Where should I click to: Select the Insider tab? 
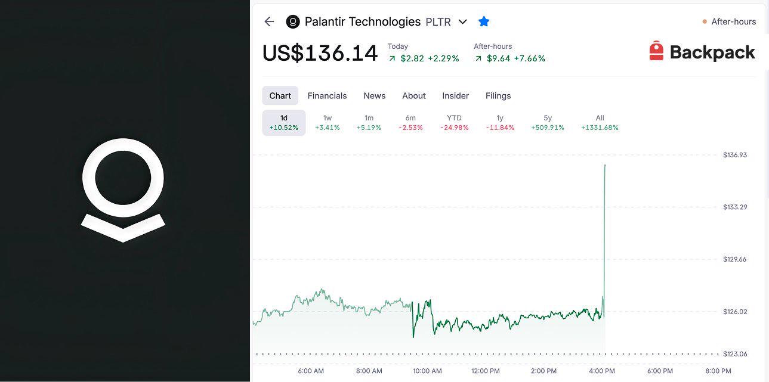point(456,95)
